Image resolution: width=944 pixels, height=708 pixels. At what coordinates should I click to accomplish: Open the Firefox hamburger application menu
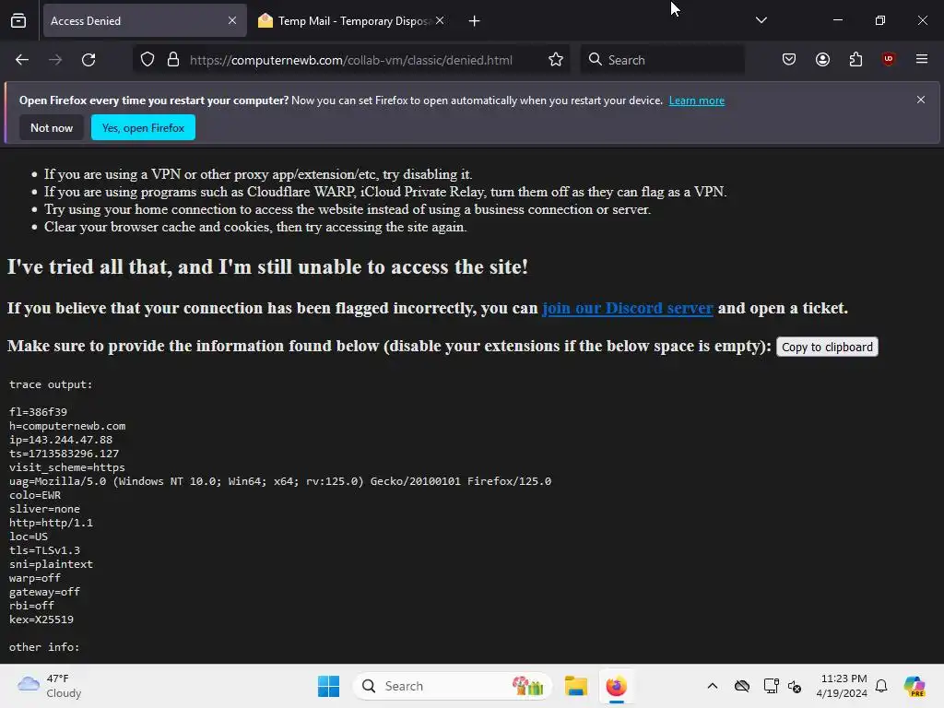coord(922,59)
